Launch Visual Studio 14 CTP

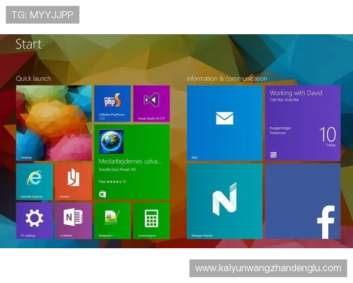click(x=151, y=103)
